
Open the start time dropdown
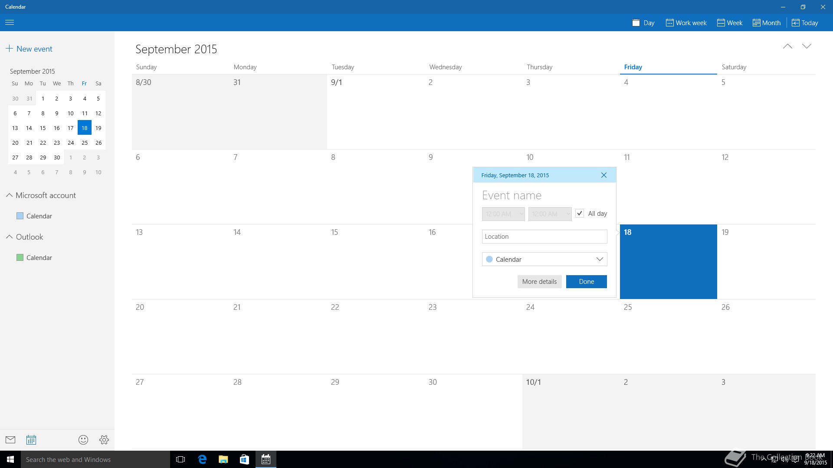click(503, 214)
